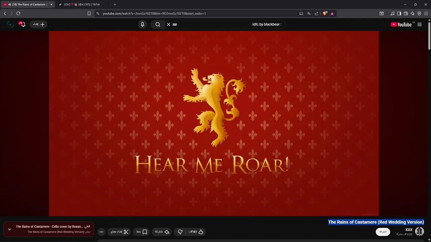Expand the mix playlist chevron
Image resolution: width=431 pixels, height=242 pixels.
click(x=9, y=229)
